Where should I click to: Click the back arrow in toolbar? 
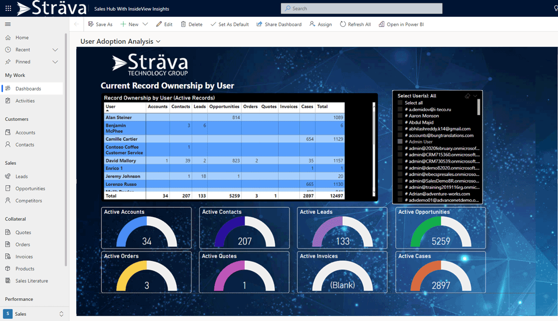(76, 24)
